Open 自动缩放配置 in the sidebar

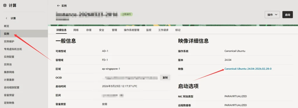(24, 87)
